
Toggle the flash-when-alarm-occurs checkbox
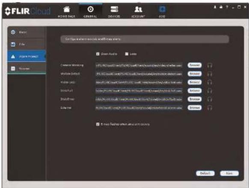[98, 124]
